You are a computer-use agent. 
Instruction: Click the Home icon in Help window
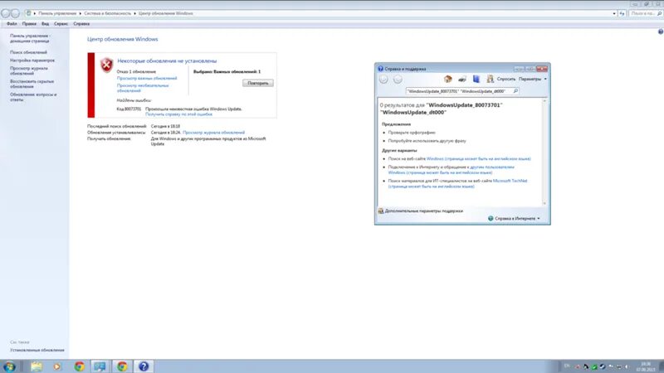pyautogui.click(x=447, y=79)
